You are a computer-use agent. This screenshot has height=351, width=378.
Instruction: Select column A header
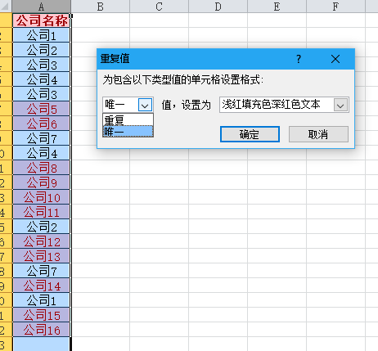(x=42, y=7)
